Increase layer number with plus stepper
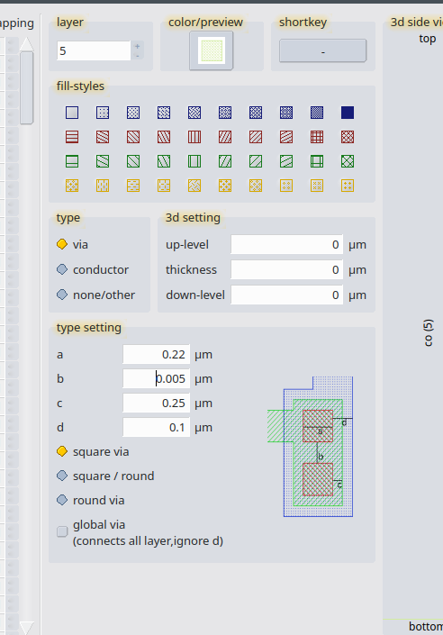The image size is (443, 635). (x=137, y=46)
